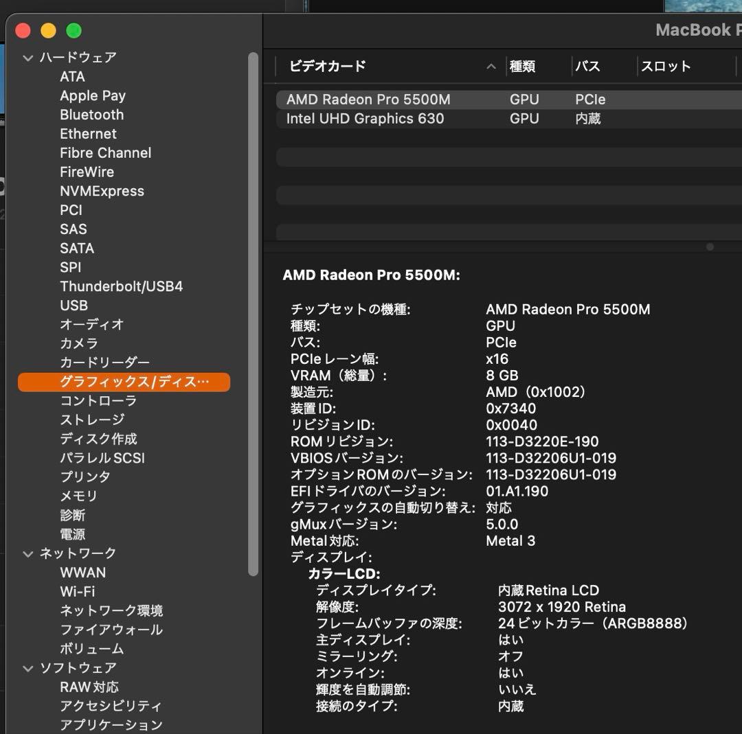742x734 pixels.
Task: Select Bluetooth in the hardware list
Action: pos(91,115)
